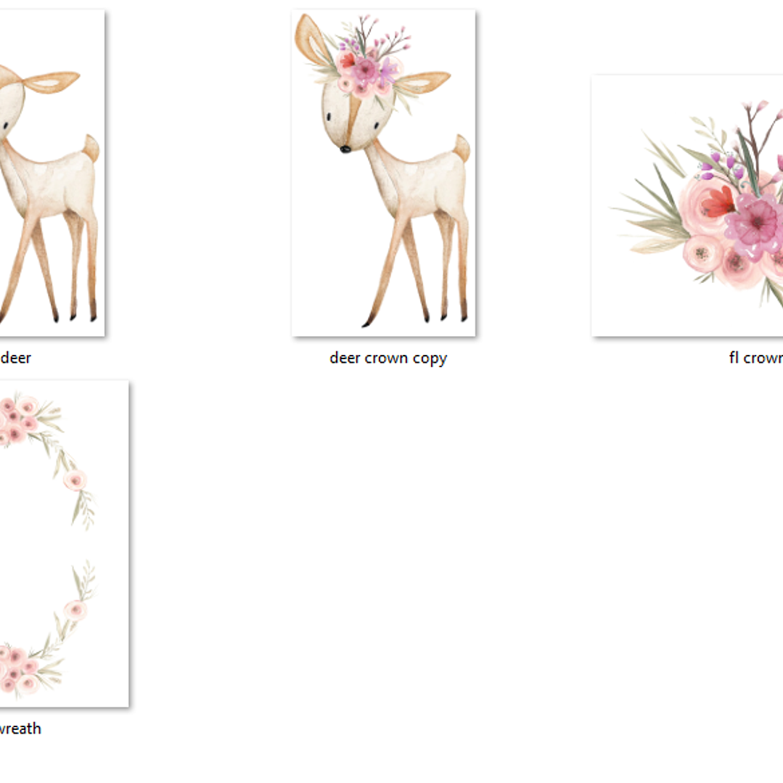Click the black nose of the crowned deer
Viewport: 783px width, 783px height.
point(345,149)
